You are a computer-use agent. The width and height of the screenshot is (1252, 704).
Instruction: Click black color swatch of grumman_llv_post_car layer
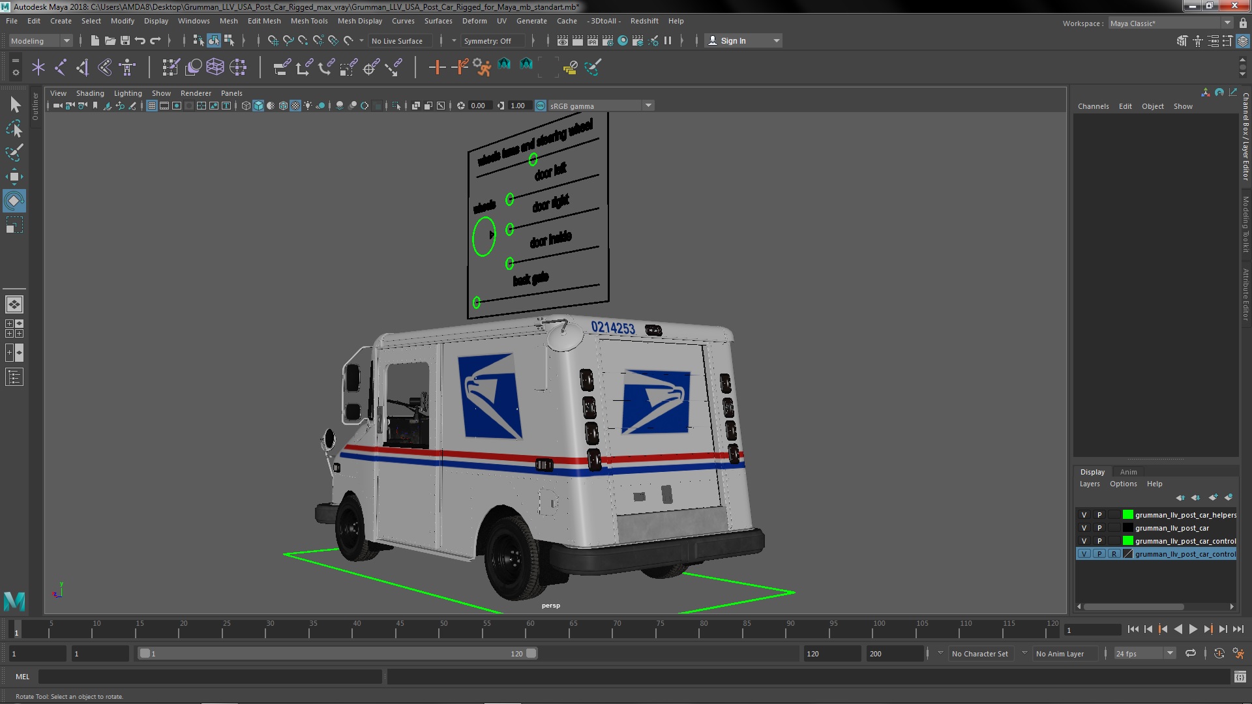tap(1127, 528)
